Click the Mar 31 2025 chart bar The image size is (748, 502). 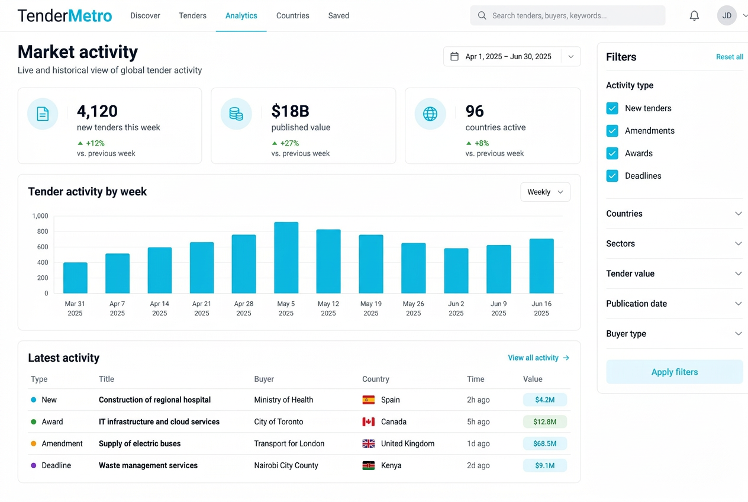(75, 278)
